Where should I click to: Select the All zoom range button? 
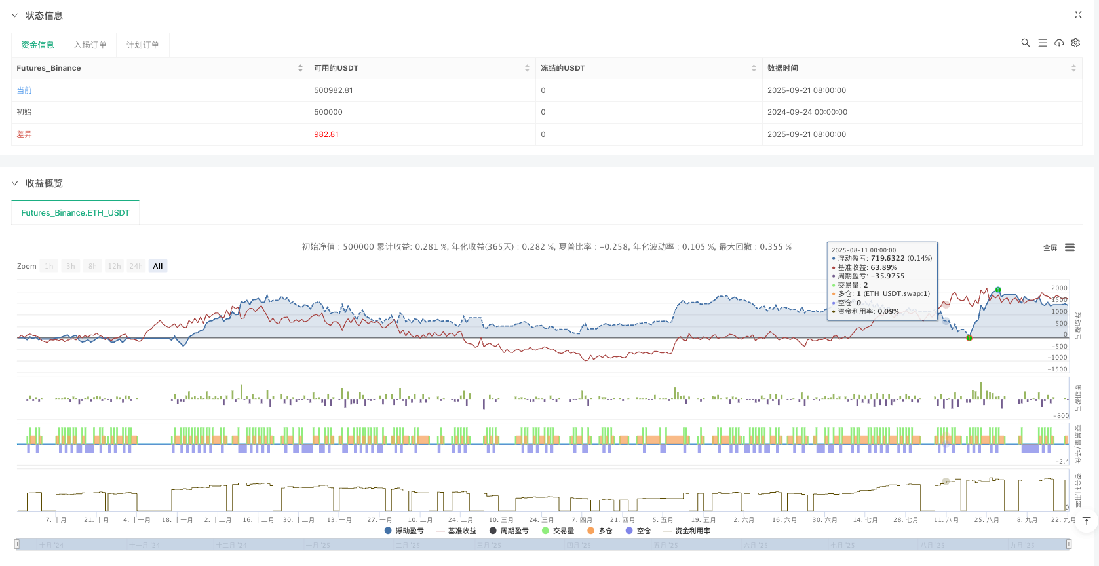(158, 266)
